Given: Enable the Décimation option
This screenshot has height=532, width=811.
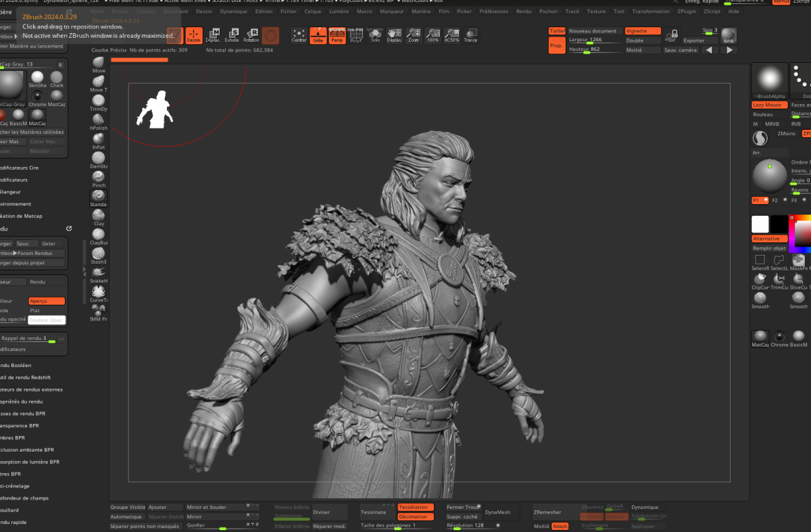Looking at the screenshot, I should [416, 516].
